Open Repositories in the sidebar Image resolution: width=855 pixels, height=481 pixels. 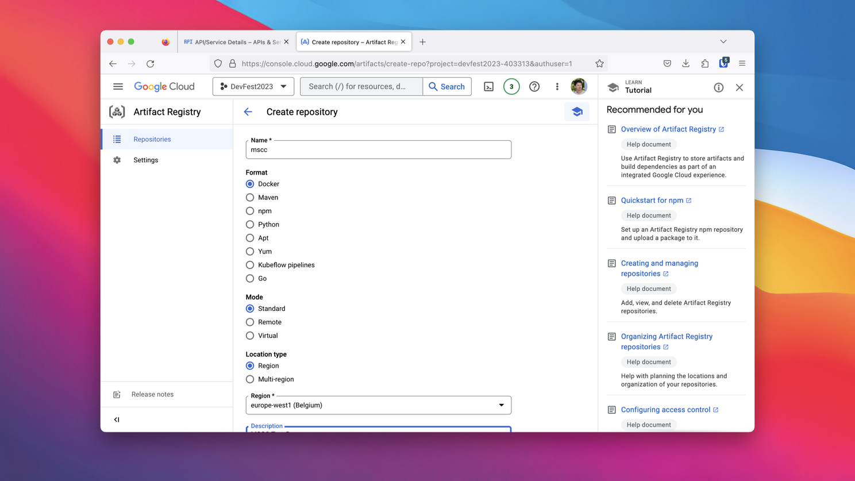(167, 140)
